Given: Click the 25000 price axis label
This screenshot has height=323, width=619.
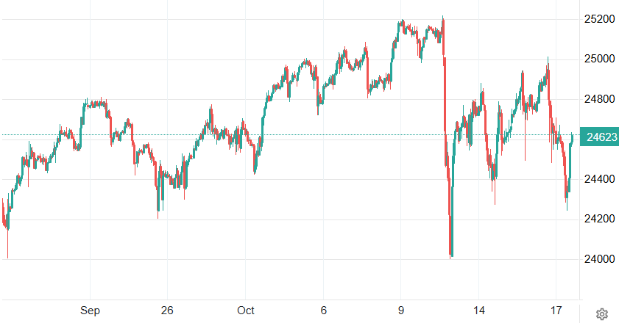Looking at the screenshot, I should [x=600, y=59].
